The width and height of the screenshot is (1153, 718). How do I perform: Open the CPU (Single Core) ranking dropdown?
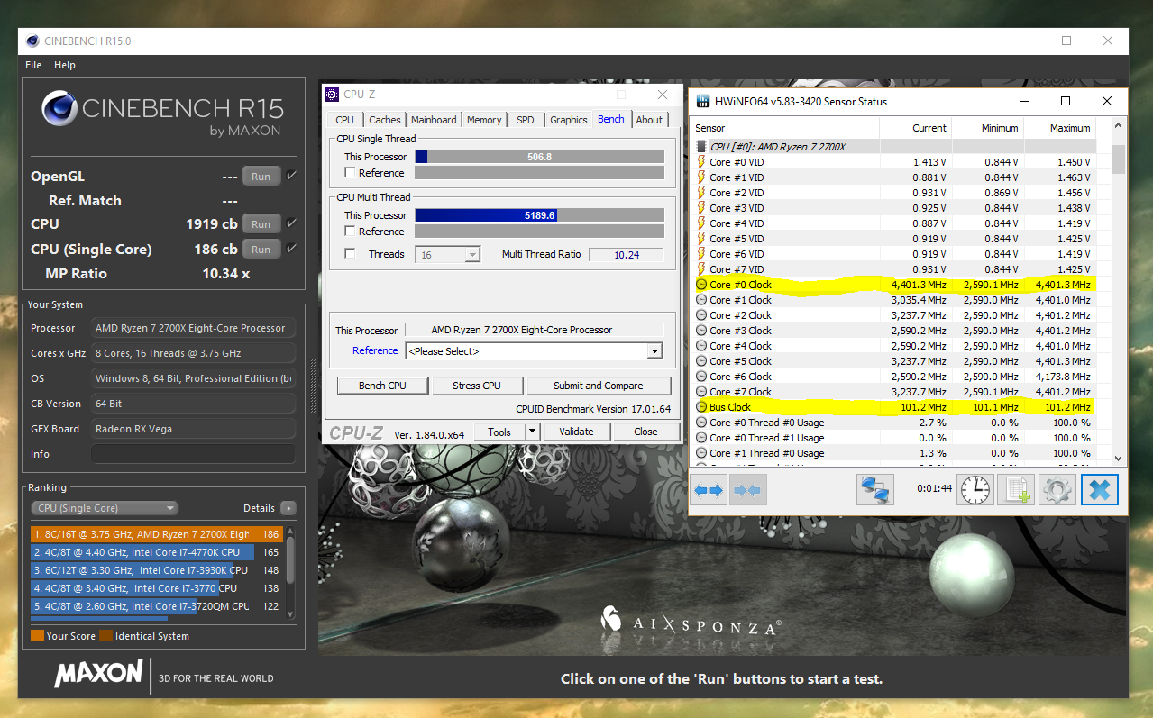[x=104, y=508]
